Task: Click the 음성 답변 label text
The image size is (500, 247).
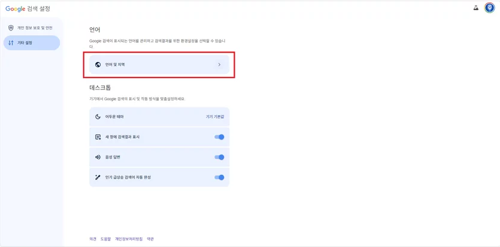Action: [x=114, y=157]
